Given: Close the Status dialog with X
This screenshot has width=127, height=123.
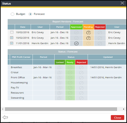Looking at the screenshot, I should coord(122,3).
